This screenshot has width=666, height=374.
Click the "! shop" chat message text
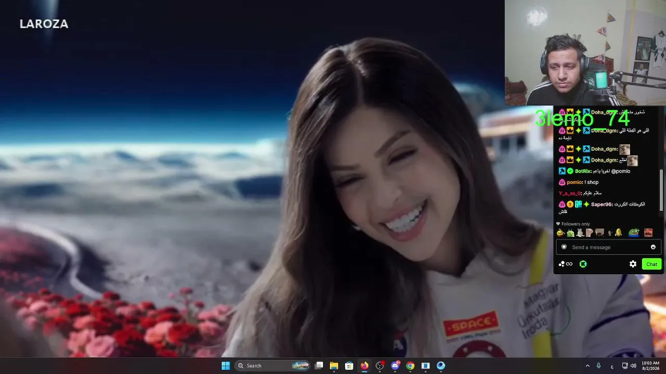tap(592, 182)
